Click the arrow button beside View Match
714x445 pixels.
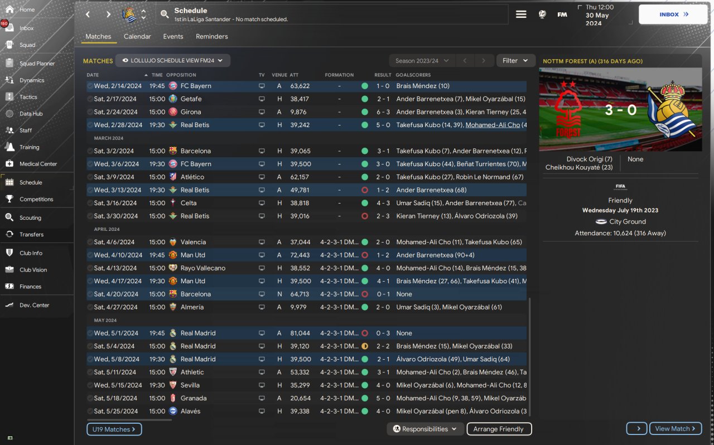637,429
